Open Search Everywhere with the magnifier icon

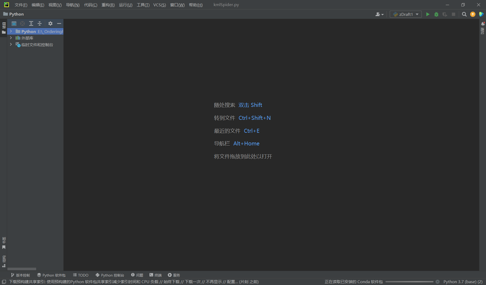point(464,14)
